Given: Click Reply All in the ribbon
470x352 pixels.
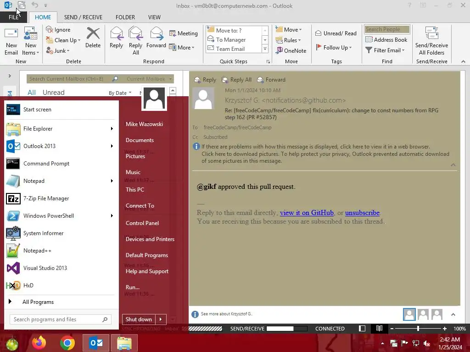Looking at the screenshot, I should click(135, 41).
